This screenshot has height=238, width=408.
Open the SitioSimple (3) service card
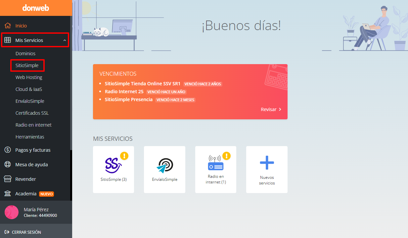(x=113, y=170)
